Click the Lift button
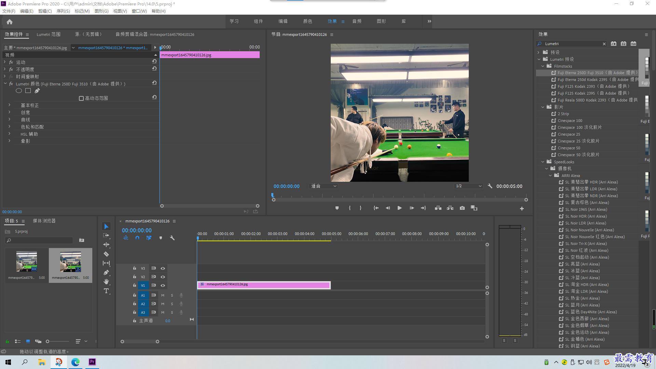Image resolution: width=656 pixels, height=369 pixels. [438, 208]
